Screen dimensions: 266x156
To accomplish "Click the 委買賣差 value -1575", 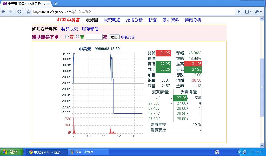I will (x=196, y=125).
